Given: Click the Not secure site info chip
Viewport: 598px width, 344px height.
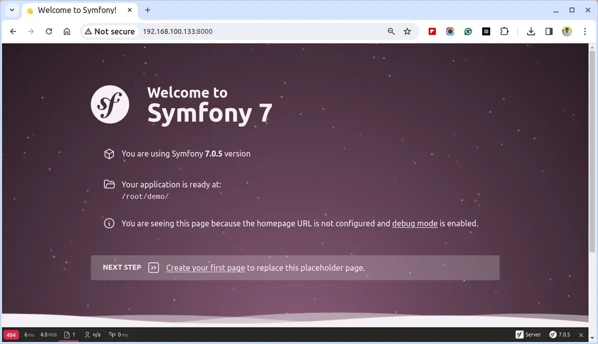Looking at the screenshot, I should tap(110, 31).
